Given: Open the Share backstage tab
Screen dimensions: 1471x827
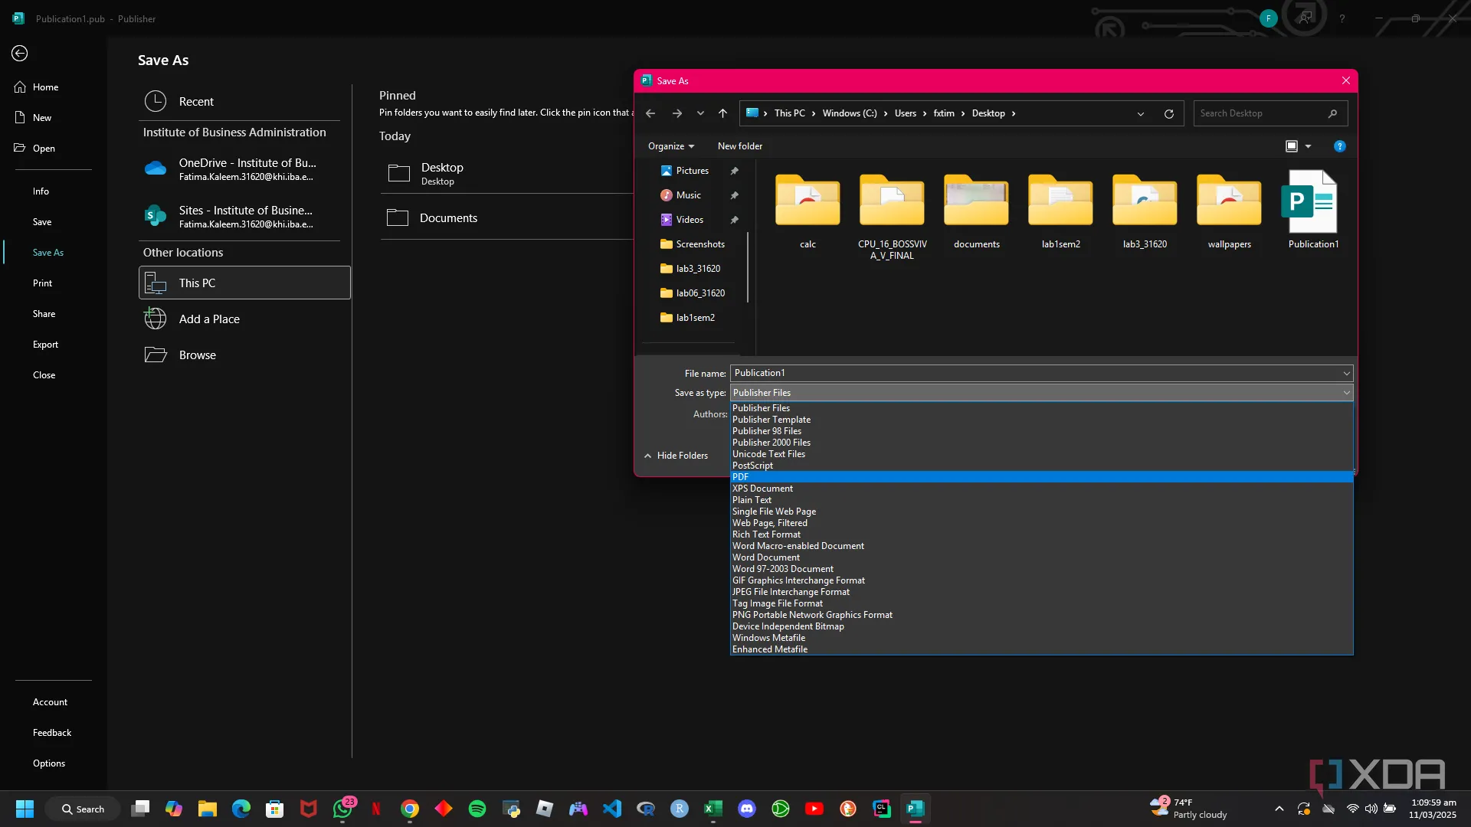Looking at the screenshot, I should (x=44, y=313).
